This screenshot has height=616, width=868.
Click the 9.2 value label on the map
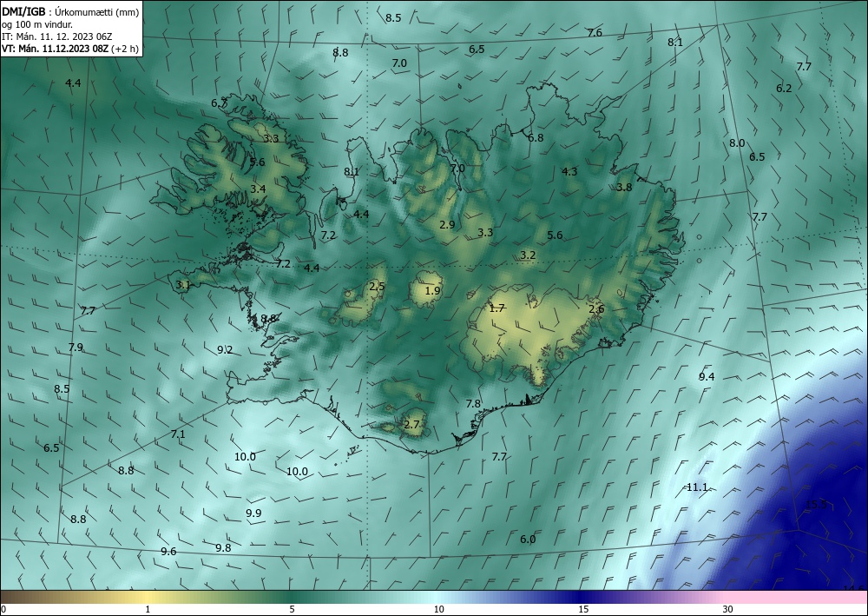(225, 349)
